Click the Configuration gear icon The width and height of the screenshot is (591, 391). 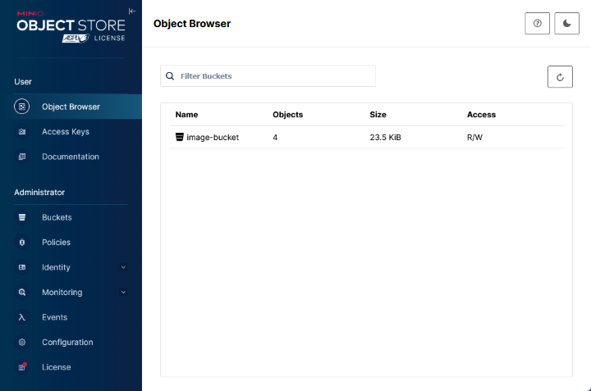23,343
